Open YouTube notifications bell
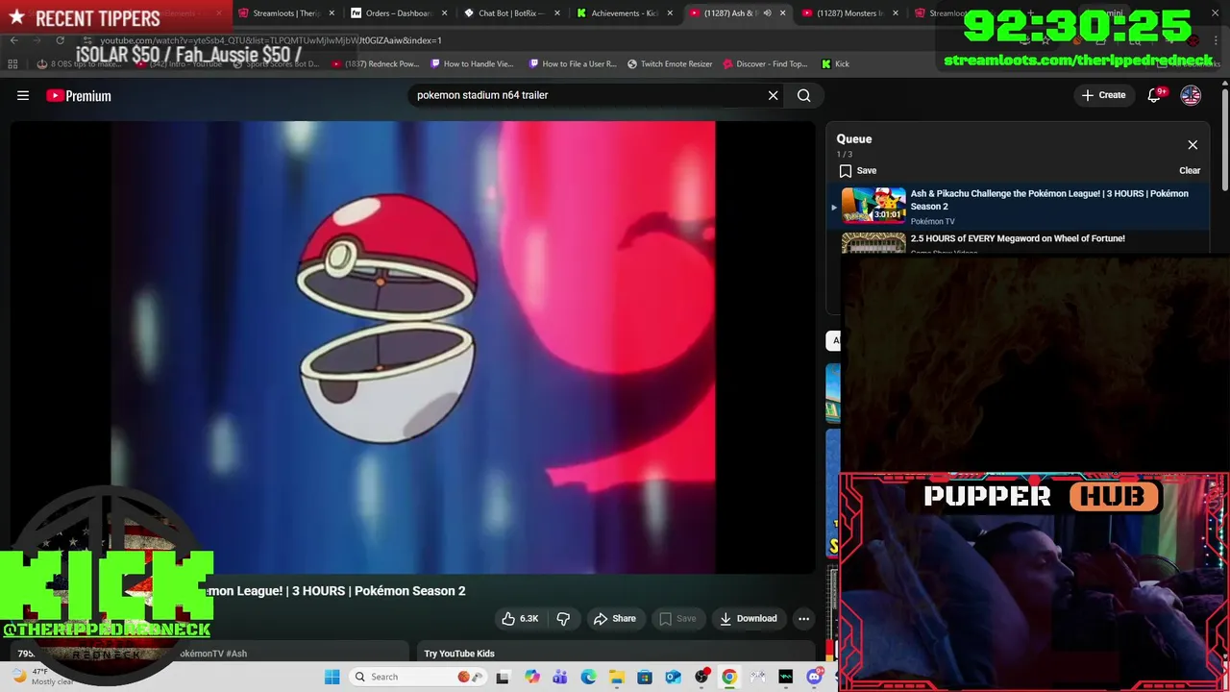Viewport: 1230px width, 692px height. coord(1154,95)
